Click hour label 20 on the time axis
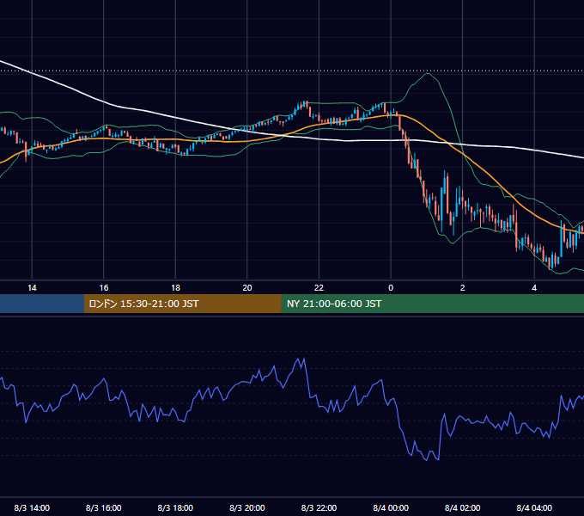 [x=247, y=288]
